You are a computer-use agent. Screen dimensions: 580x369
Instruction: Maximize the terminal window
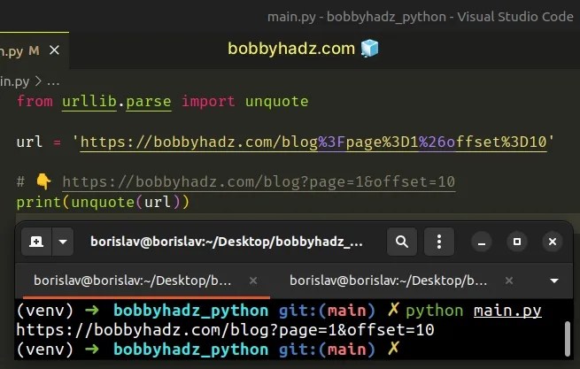[x=517, y=242]
